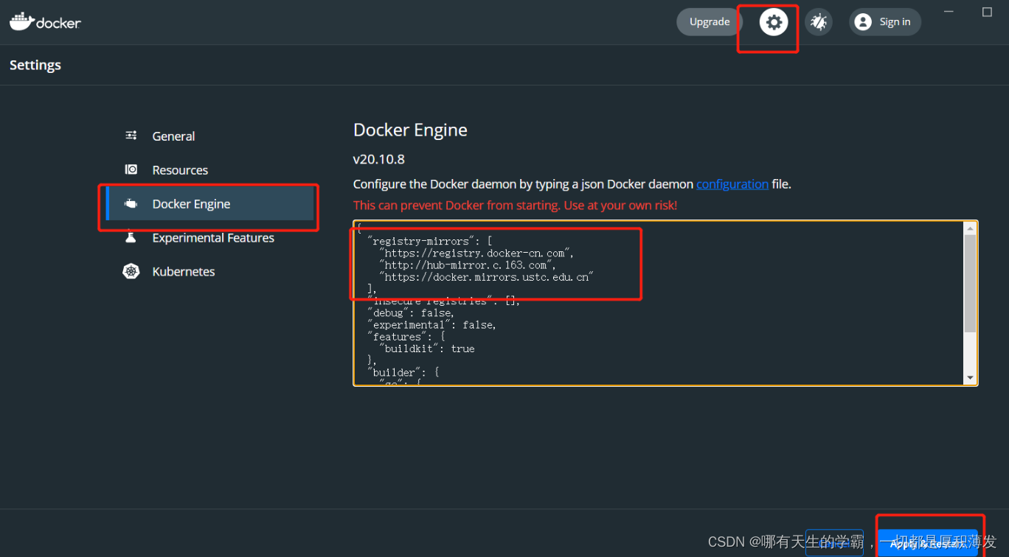Viewport: 1009px width, 557px height.
Task: Click the user avatar next to Sign in
Action: 862,21
